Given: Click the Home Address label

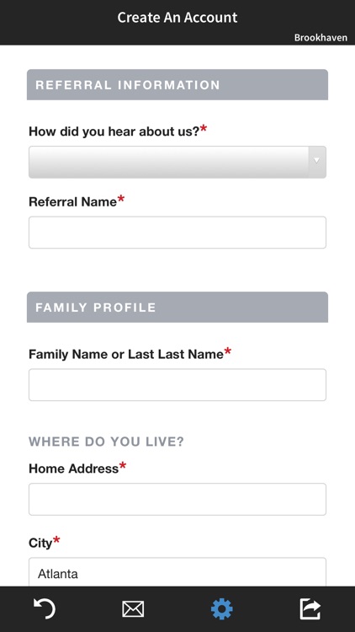Looking at the screenshot, I should (x=77, y=468).
